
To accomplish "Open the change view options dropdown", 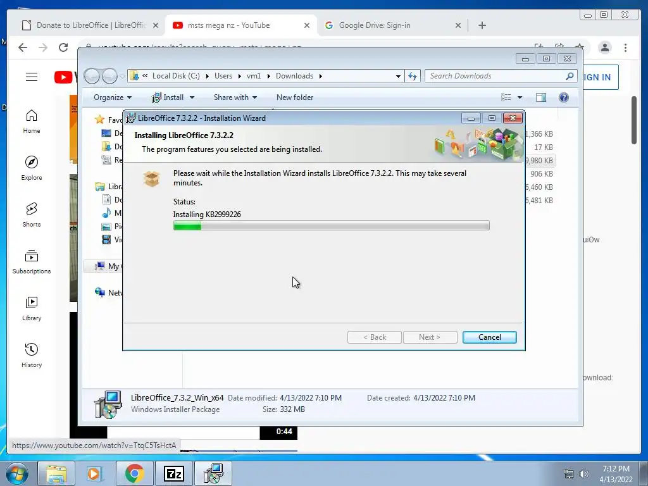I will click(520, 97).
